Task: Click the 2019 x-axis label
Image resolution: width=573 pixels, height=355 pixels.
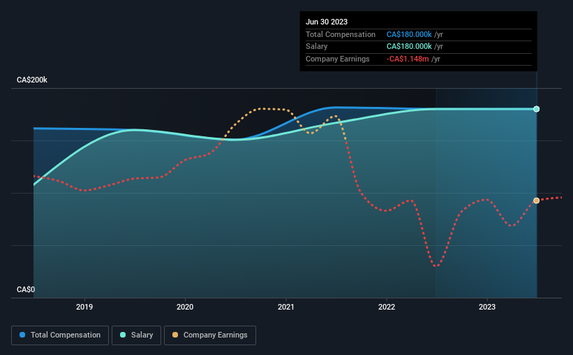Action: [x=84, y=307]
